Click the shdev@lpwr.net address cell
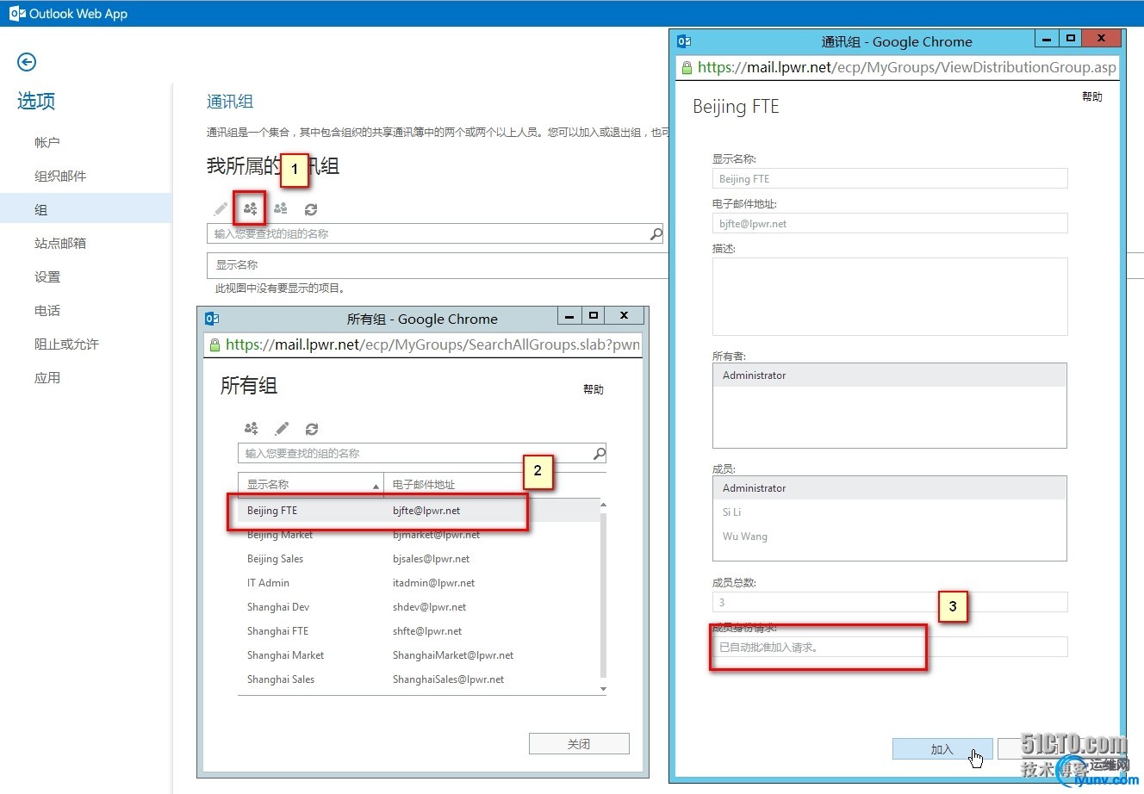 tap(429, 607)
